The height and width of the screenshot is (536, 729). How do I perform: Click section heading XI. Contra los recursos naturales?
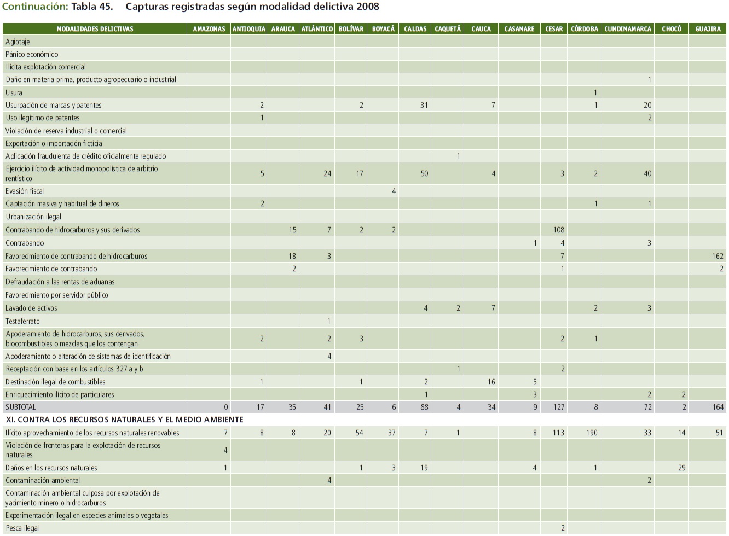[124, 420]
